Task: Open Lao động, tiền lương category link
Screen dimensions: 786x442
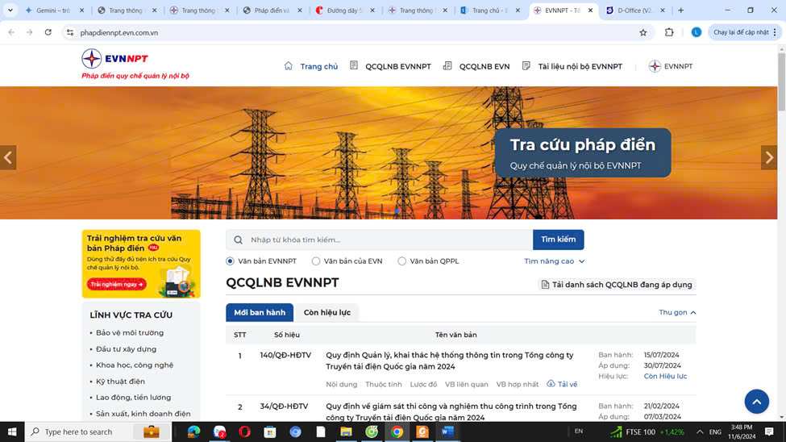Action: pos(133,398)
